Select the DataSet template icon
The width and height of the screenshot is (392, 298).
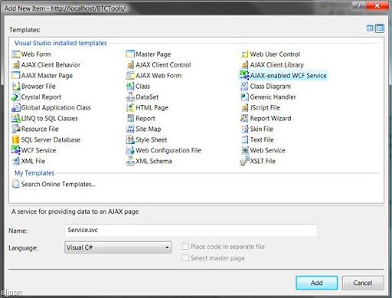130,97
